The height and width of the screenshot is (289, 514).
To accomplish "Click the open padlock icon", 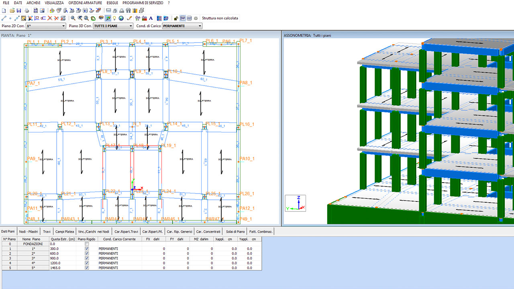I will click(x=176, y=18).
